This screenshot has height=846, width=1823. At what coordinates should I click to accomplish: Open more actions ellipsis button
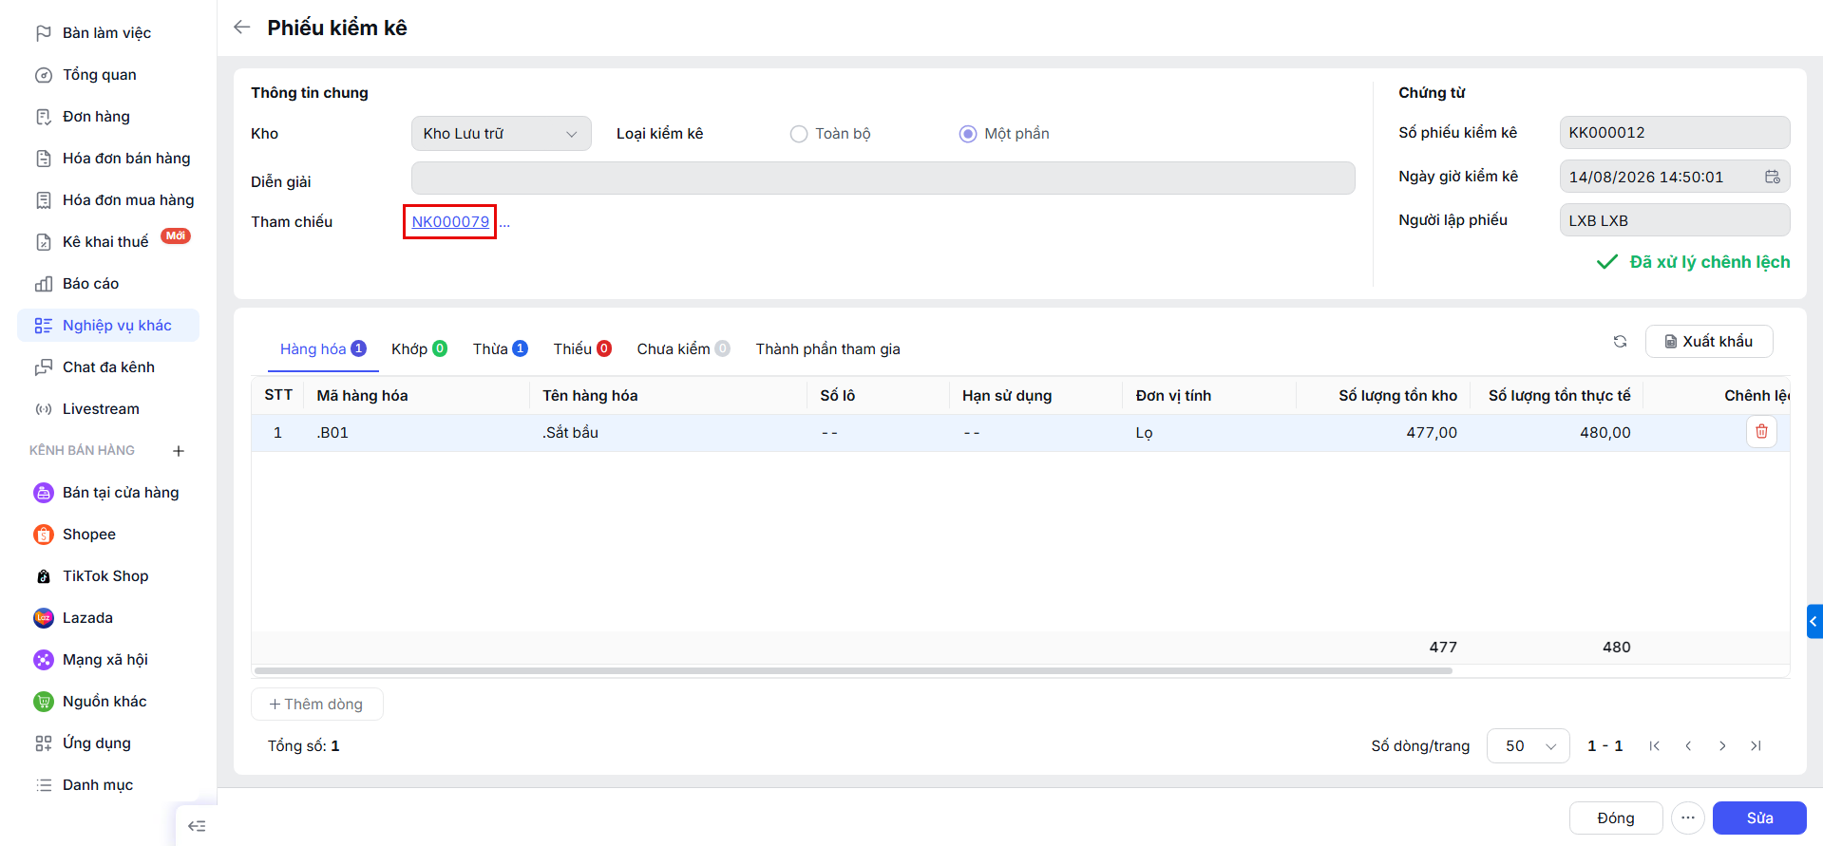[x=1687, y=818]
